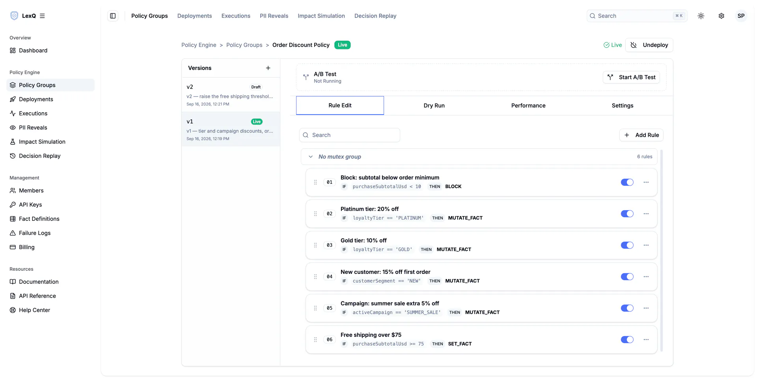
Task: Click the Undeploy button
Action: coord(649,45)
